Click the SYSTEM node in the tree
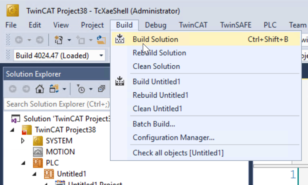 (59, 140)
